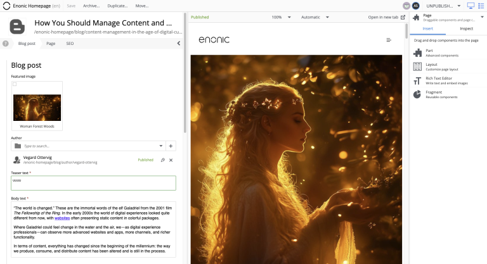Open the Unpublish action dropdown arrow
This screenshot has width=487, height=264.
(x=460, y=6)
